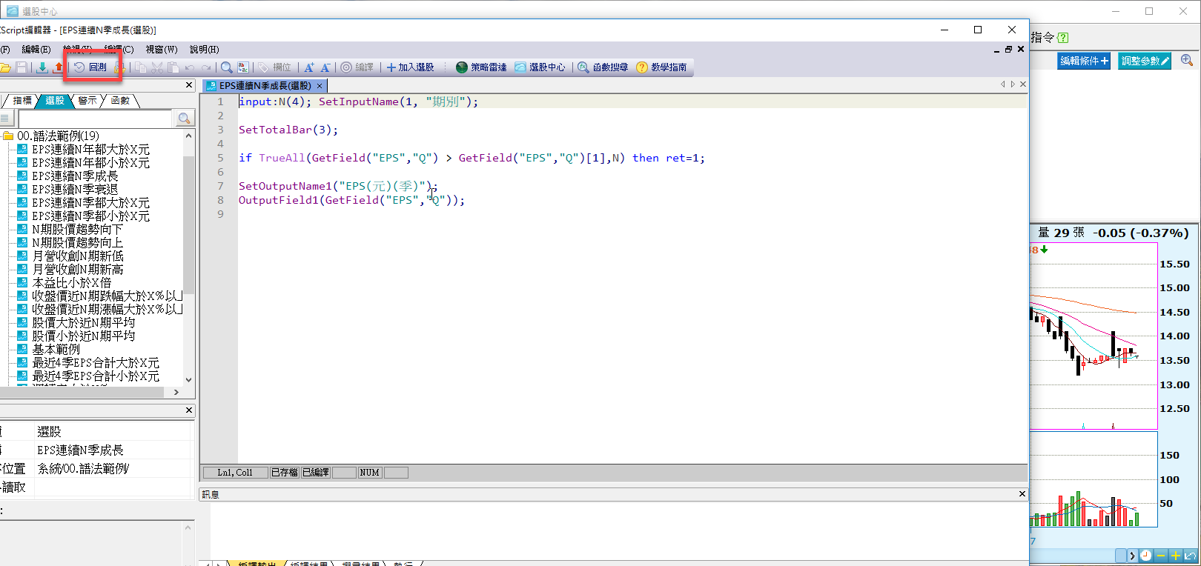Open the 教學指南 tutorial guide
This screenshot has width=1201, height=566.
(x=661, y=67)
